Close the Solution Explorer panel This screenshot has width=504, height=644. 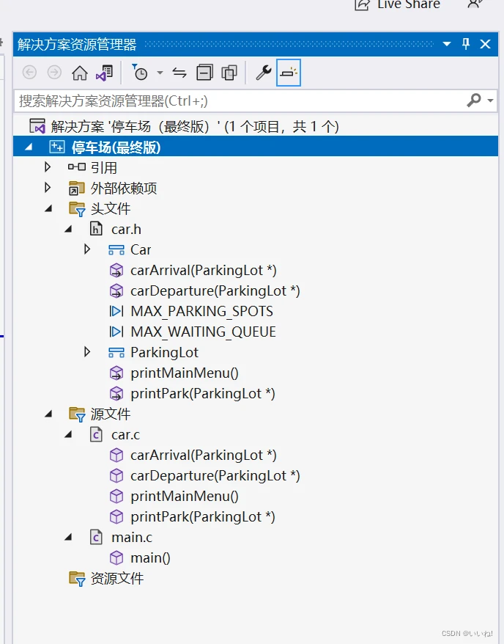click(486, 44)
